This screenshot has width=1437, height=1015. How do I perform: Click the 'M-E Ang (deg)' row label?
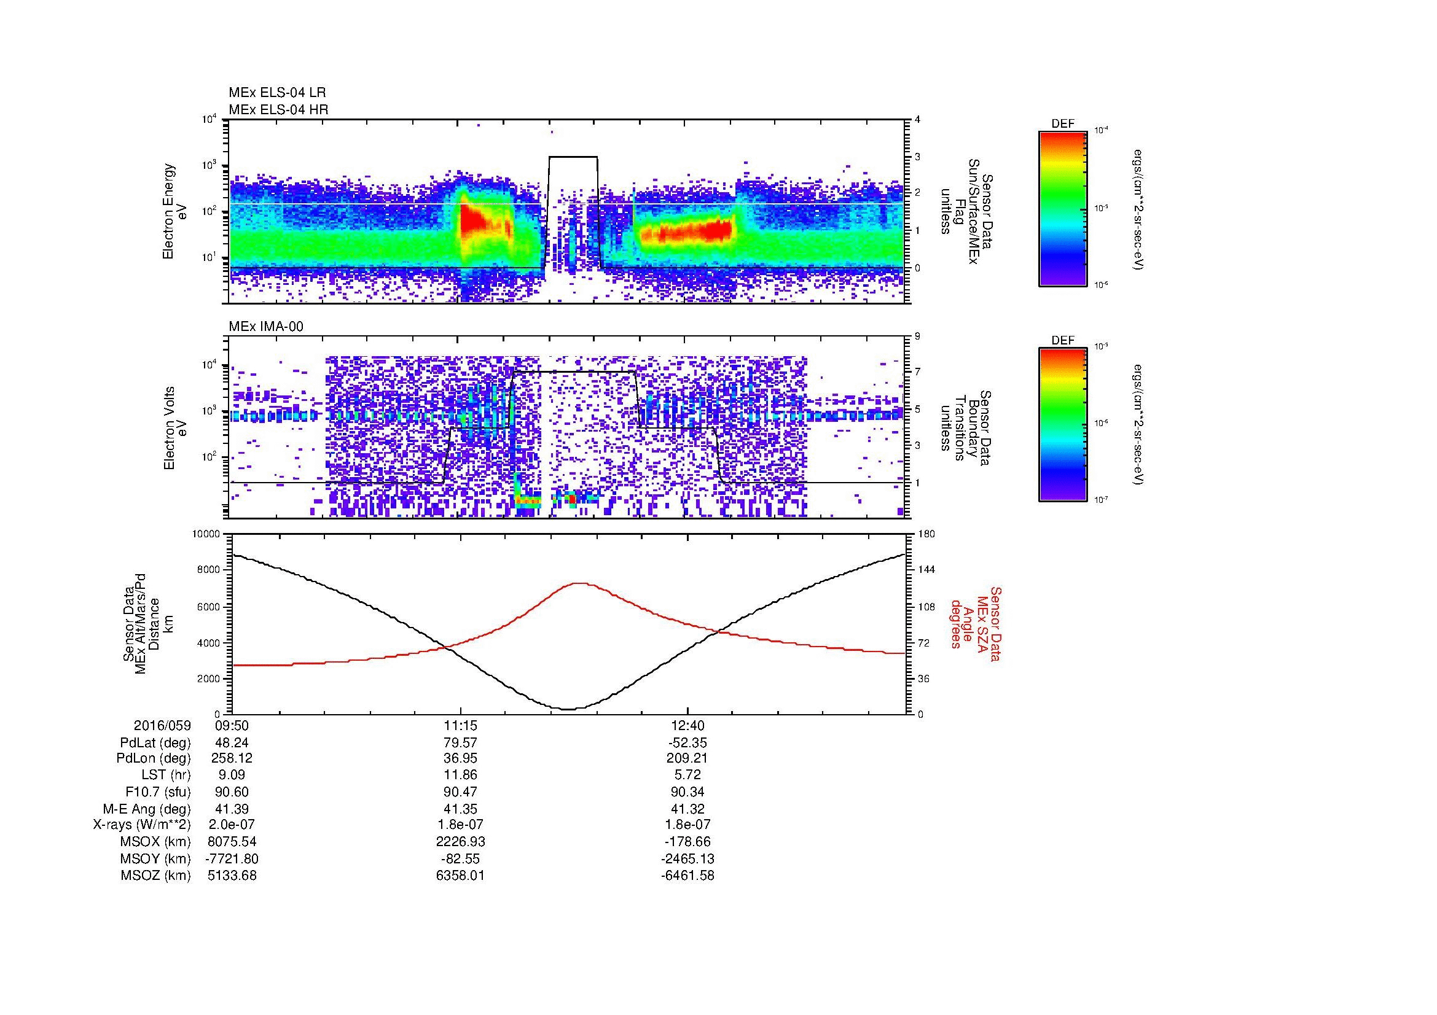(x=147, y=809)
